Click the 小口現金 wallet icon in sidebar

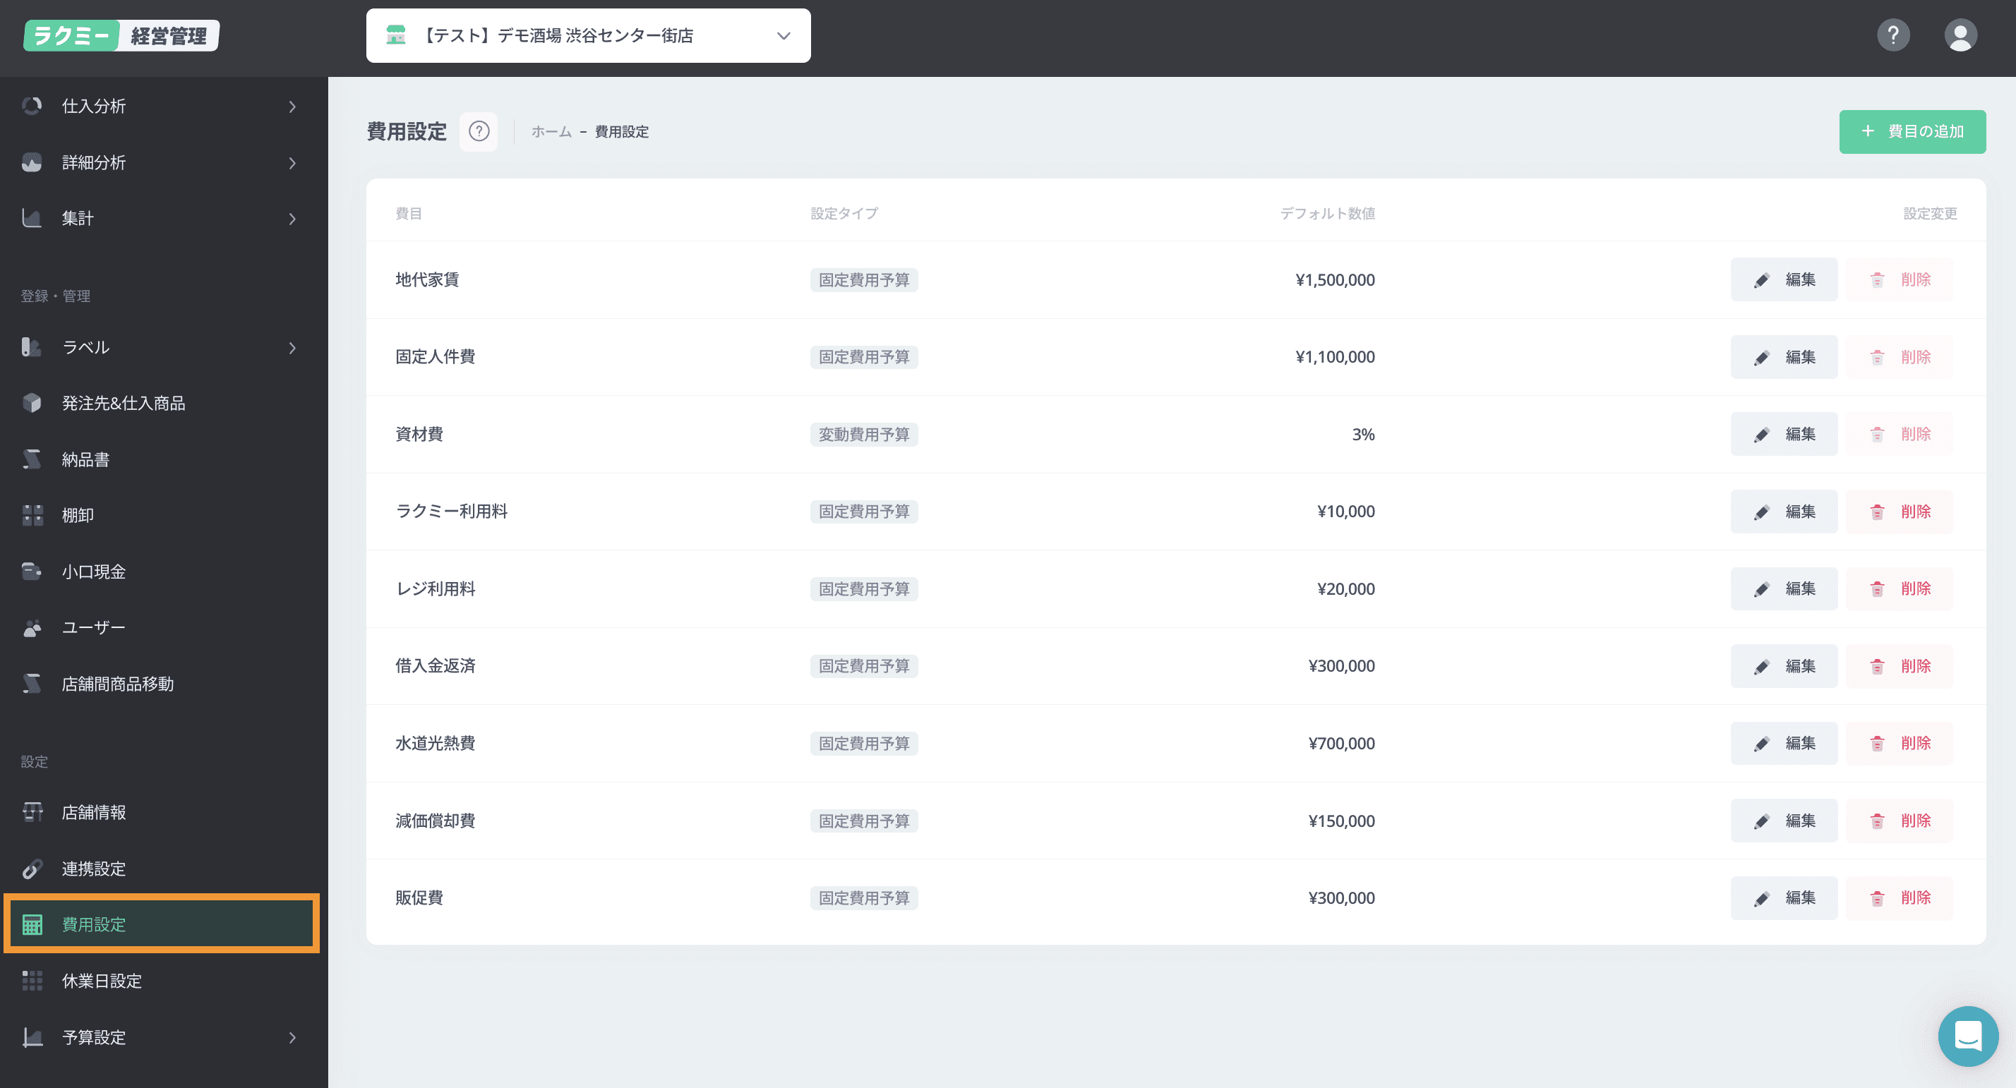pos(32,571)
